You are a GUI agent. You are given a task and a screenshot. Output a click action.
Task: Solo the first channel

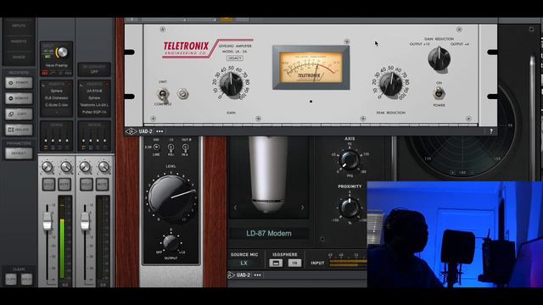pos(48,185)
